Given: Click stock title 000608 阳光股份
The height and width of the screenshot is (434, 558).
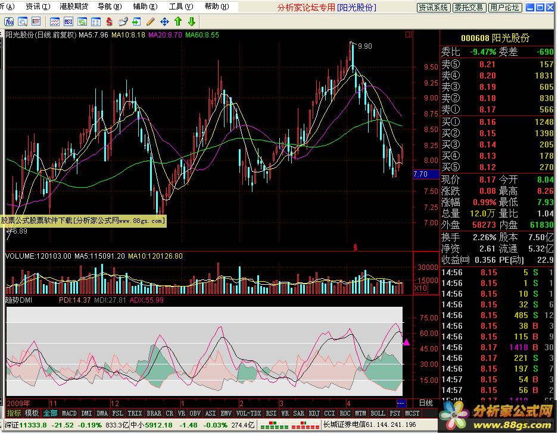Looking at the screenshot, I should [495, 38].
